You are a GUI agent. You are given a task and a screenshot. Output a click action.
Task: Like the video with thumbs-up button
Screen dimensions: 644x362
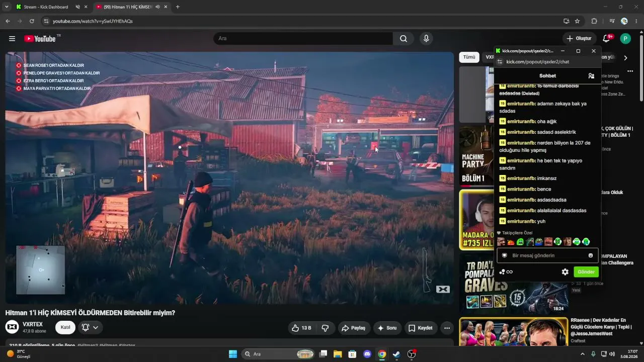point(301,328)
